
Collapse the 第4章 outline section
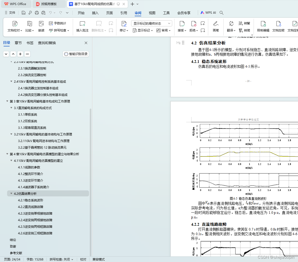(x=7, y=154)
